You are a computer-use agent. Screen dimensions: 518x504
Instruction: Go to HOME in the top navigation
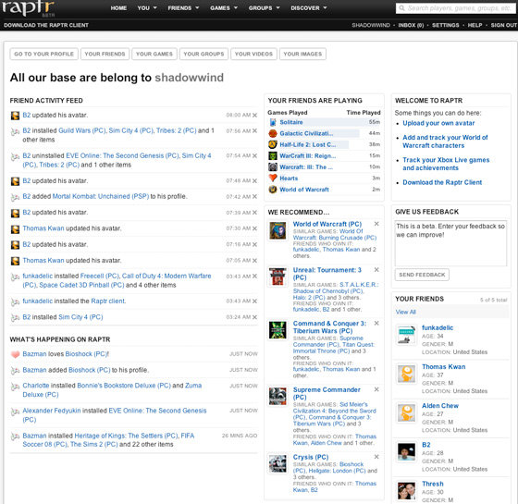(118, 8)
